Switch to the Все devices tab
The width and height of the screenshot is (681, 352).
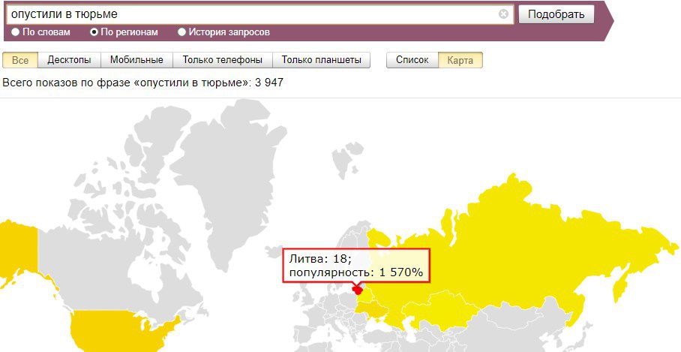pos(20,60)
